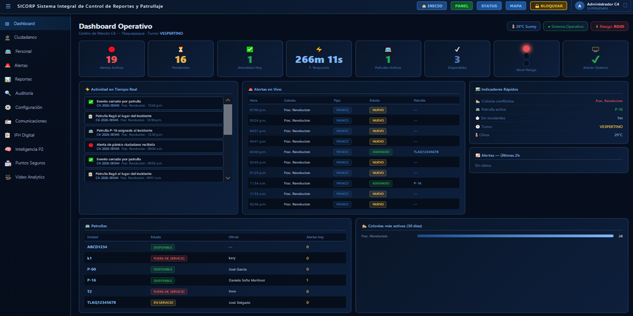Click the 'Patrulla P-16 asignada al incidente' entry
The width and height of the screenshot is (633, 316).
tap(154, 132)
